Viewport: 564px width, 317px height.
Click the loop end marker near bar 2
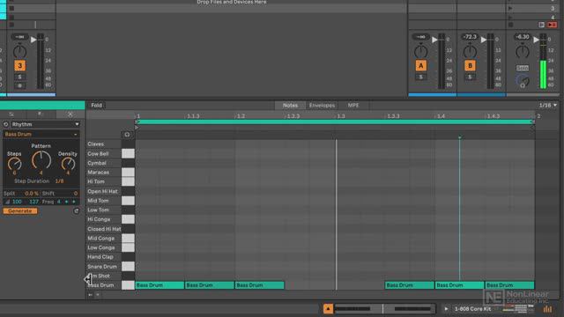pos(532,122)
